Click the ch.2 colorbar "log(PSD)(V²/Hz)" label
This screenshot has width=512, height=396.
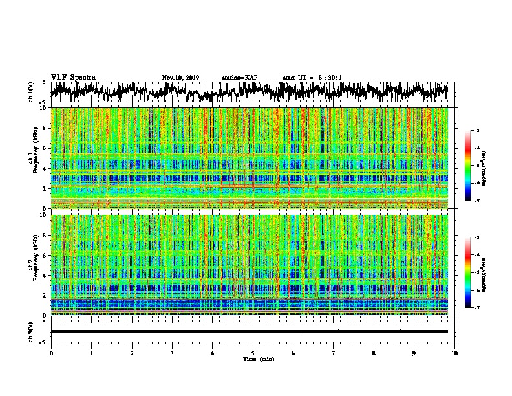pos(484,275)
